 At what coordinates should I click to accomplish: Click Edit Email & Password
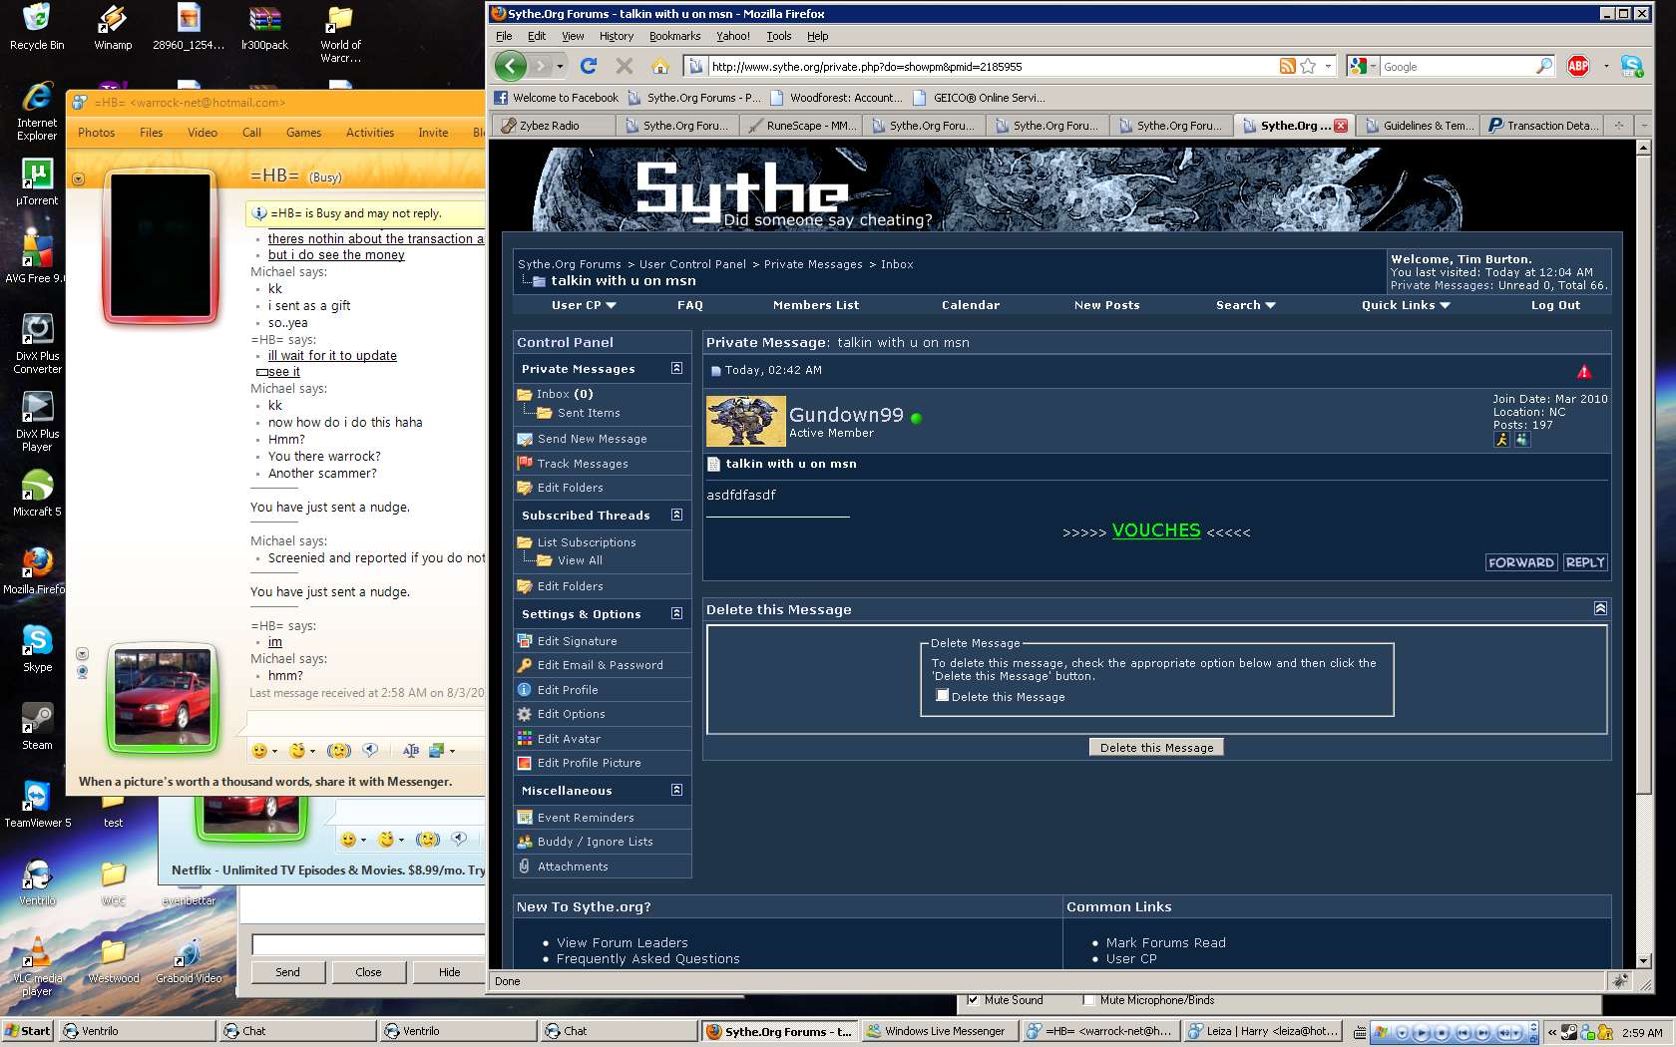point(600,665)
